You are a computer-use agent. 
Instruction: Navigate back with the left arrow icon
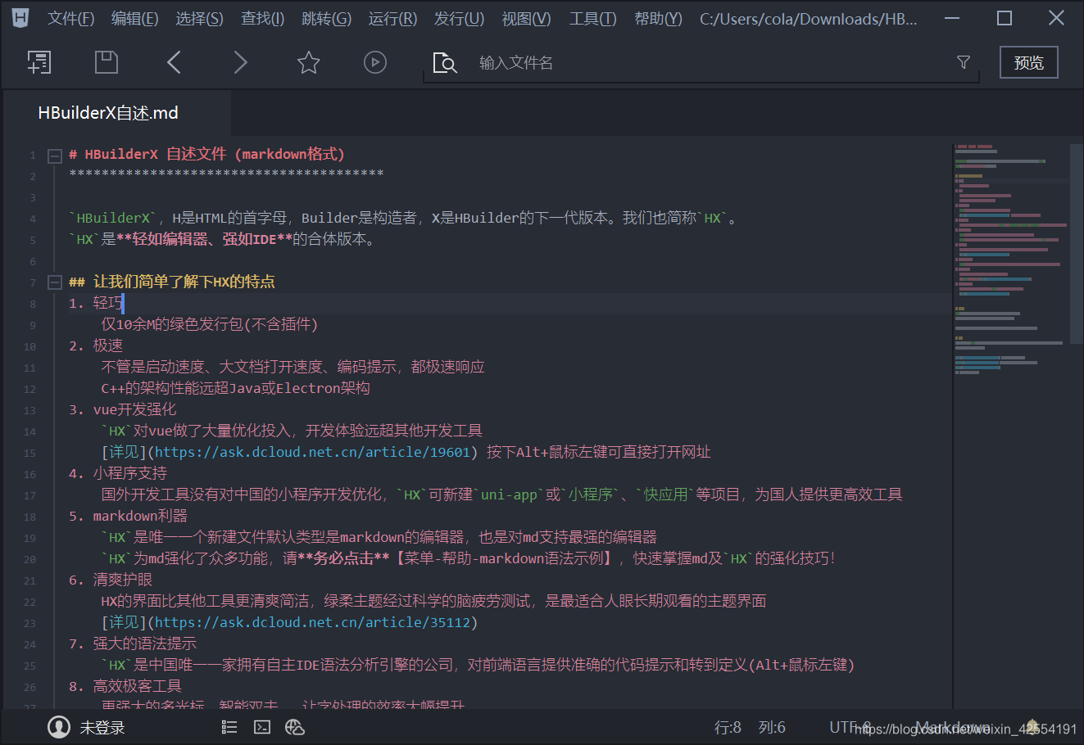173,62
